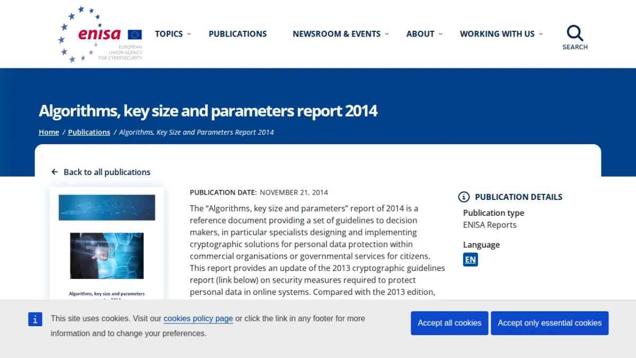Open the Topics menu item

[169, 34]
